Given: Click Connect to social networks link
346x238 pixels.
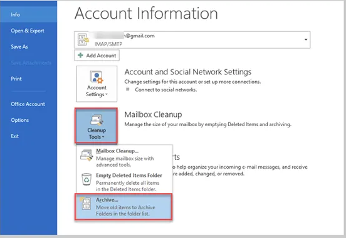Looking at the screenshot, I should pyautogui.click(x=165, y=90).
